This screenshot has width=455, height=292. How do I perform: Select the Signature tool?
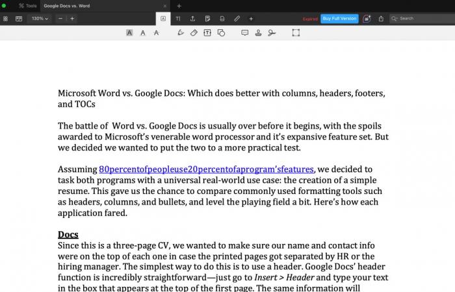click(272, 32)
